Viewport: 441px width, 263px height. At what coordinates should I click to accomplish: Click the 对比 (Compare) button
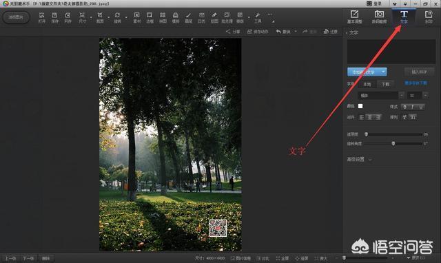[x=263, y=258]
